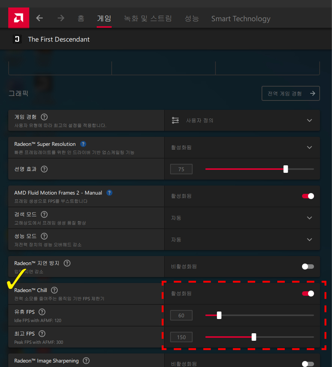The height and width of the screenshot is (367, 332).
Task: Click the 그래픽 section heading
Action: pyautogui.click(x=18, y=93)
